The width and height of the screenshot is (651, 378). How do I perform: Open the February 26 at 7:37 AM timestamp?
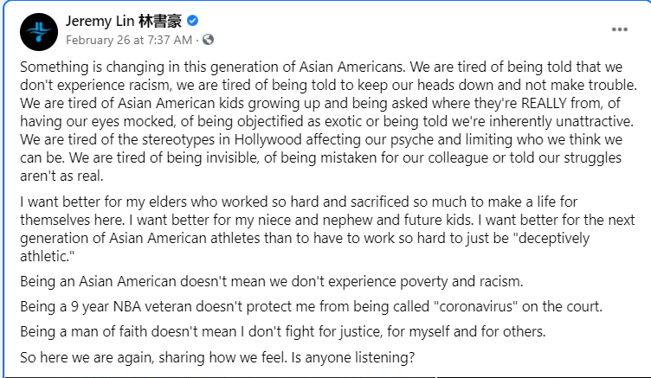pos(129,41)
